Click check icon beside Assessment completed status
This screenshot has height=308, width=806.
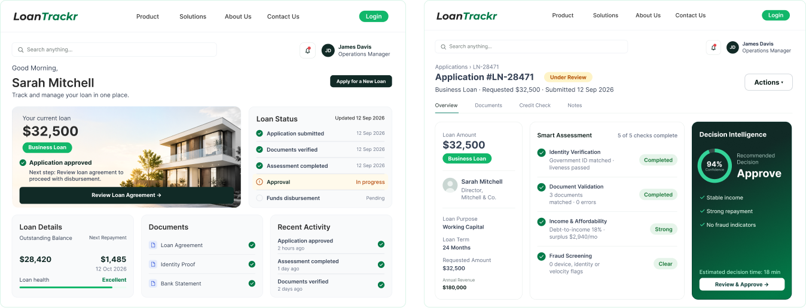[x=259, y=166]
